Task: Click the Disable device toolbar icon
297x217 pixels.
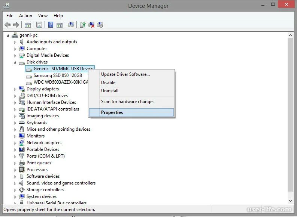Action: pos(100,25)
